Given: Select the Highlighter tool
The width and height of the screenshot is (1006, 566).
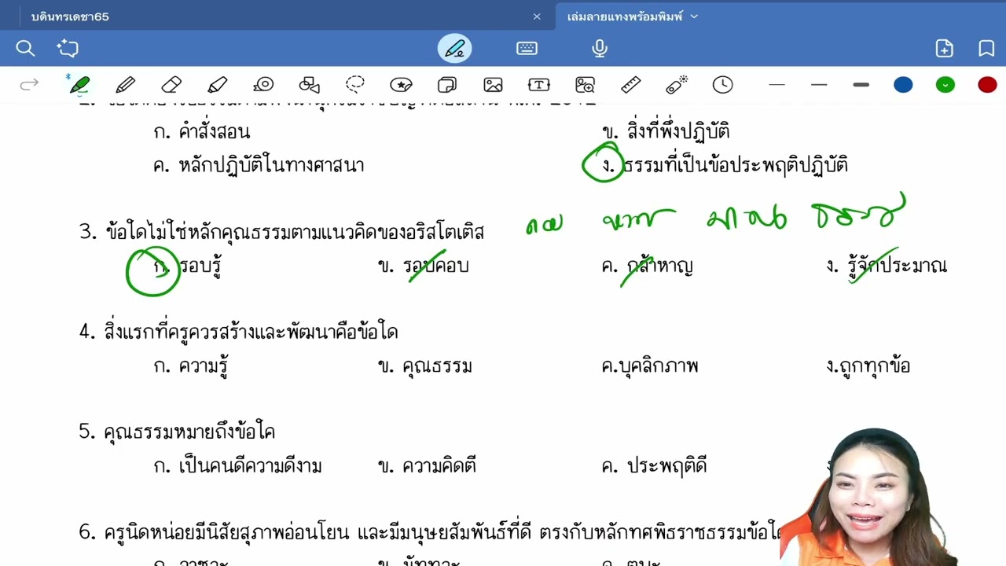Looking at the screenshot, I should coord(218,85).
